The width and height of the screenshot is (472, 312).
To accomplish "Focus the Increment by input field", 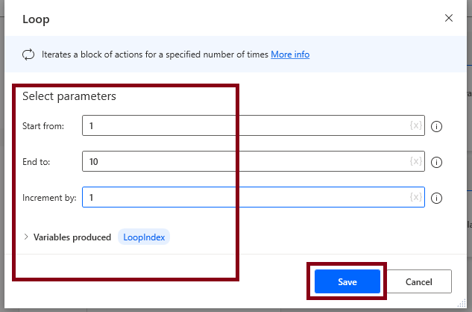I will click(246, 198).
